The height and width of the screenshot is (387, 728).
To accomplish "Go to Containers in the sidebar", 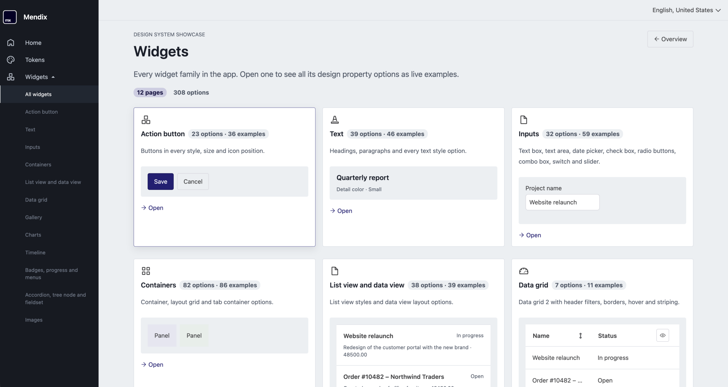I will 49,164.
